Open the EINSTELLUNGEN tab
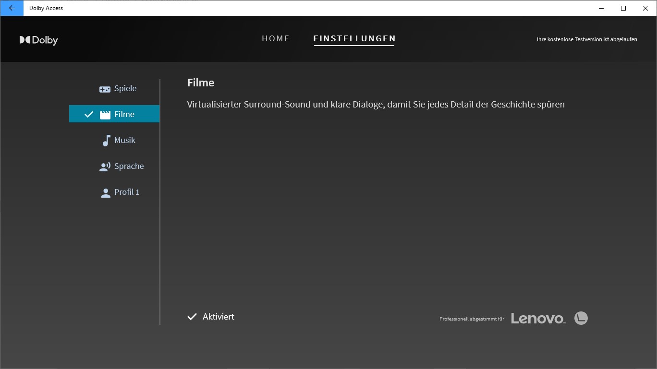This screenshot has width=657, height=369. click(x=354, y=38)
